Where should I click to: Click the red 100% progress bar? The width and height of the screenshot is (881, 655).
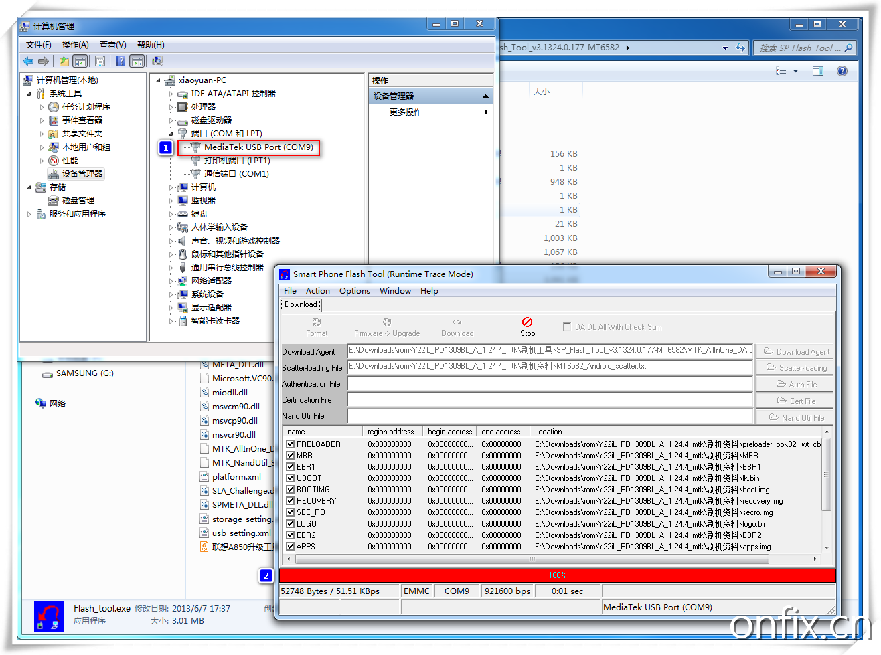[557, 575]
